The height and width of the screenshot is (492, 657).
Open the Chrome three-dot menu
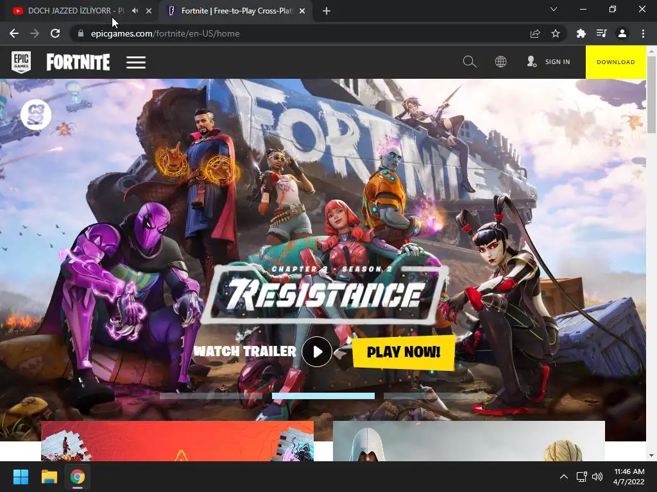[x=643, y=33]
